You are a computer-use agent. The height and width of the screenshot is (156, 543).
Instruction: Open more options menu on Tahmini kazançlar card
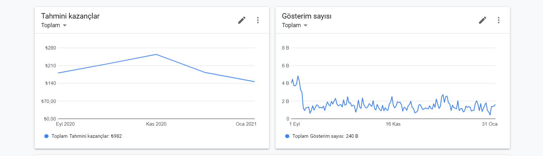coord(258,20)
